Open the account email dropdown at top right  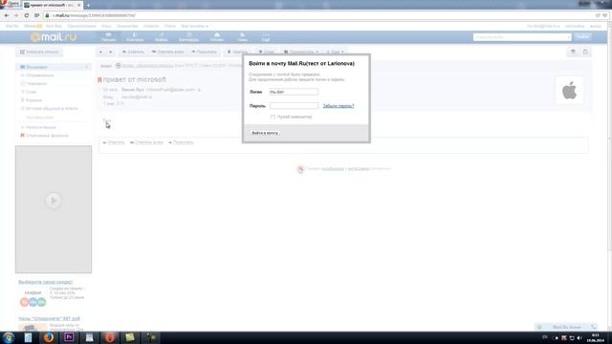coord(543,26)
